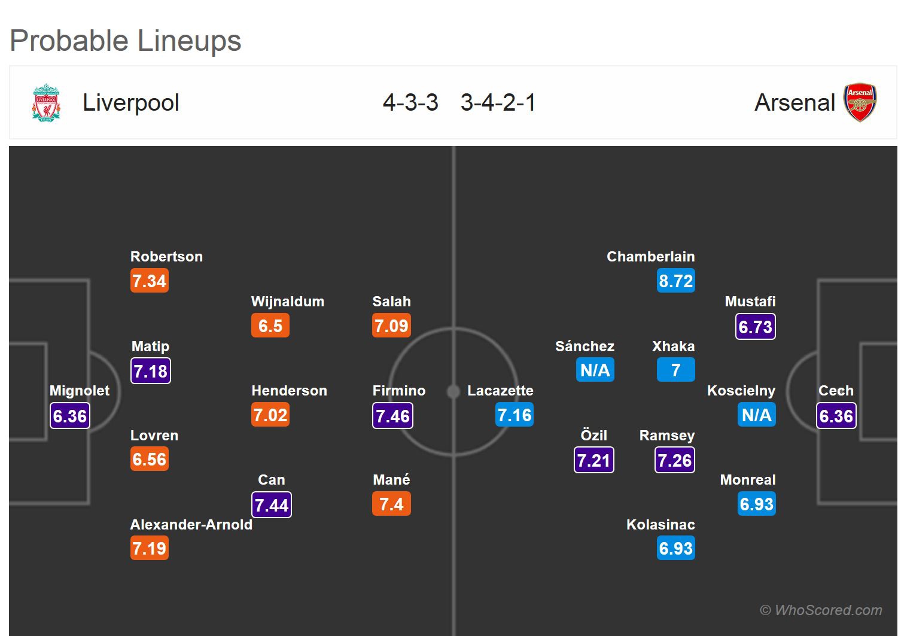Open Liverpool team name link
Image resolution: width=898 pixels, height=636 pixels.
130,103
